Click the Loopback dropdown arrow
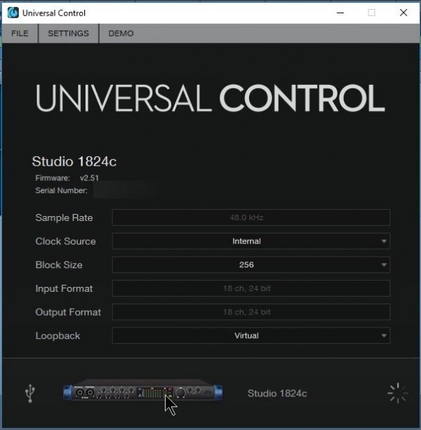 (x=384, y=336)
